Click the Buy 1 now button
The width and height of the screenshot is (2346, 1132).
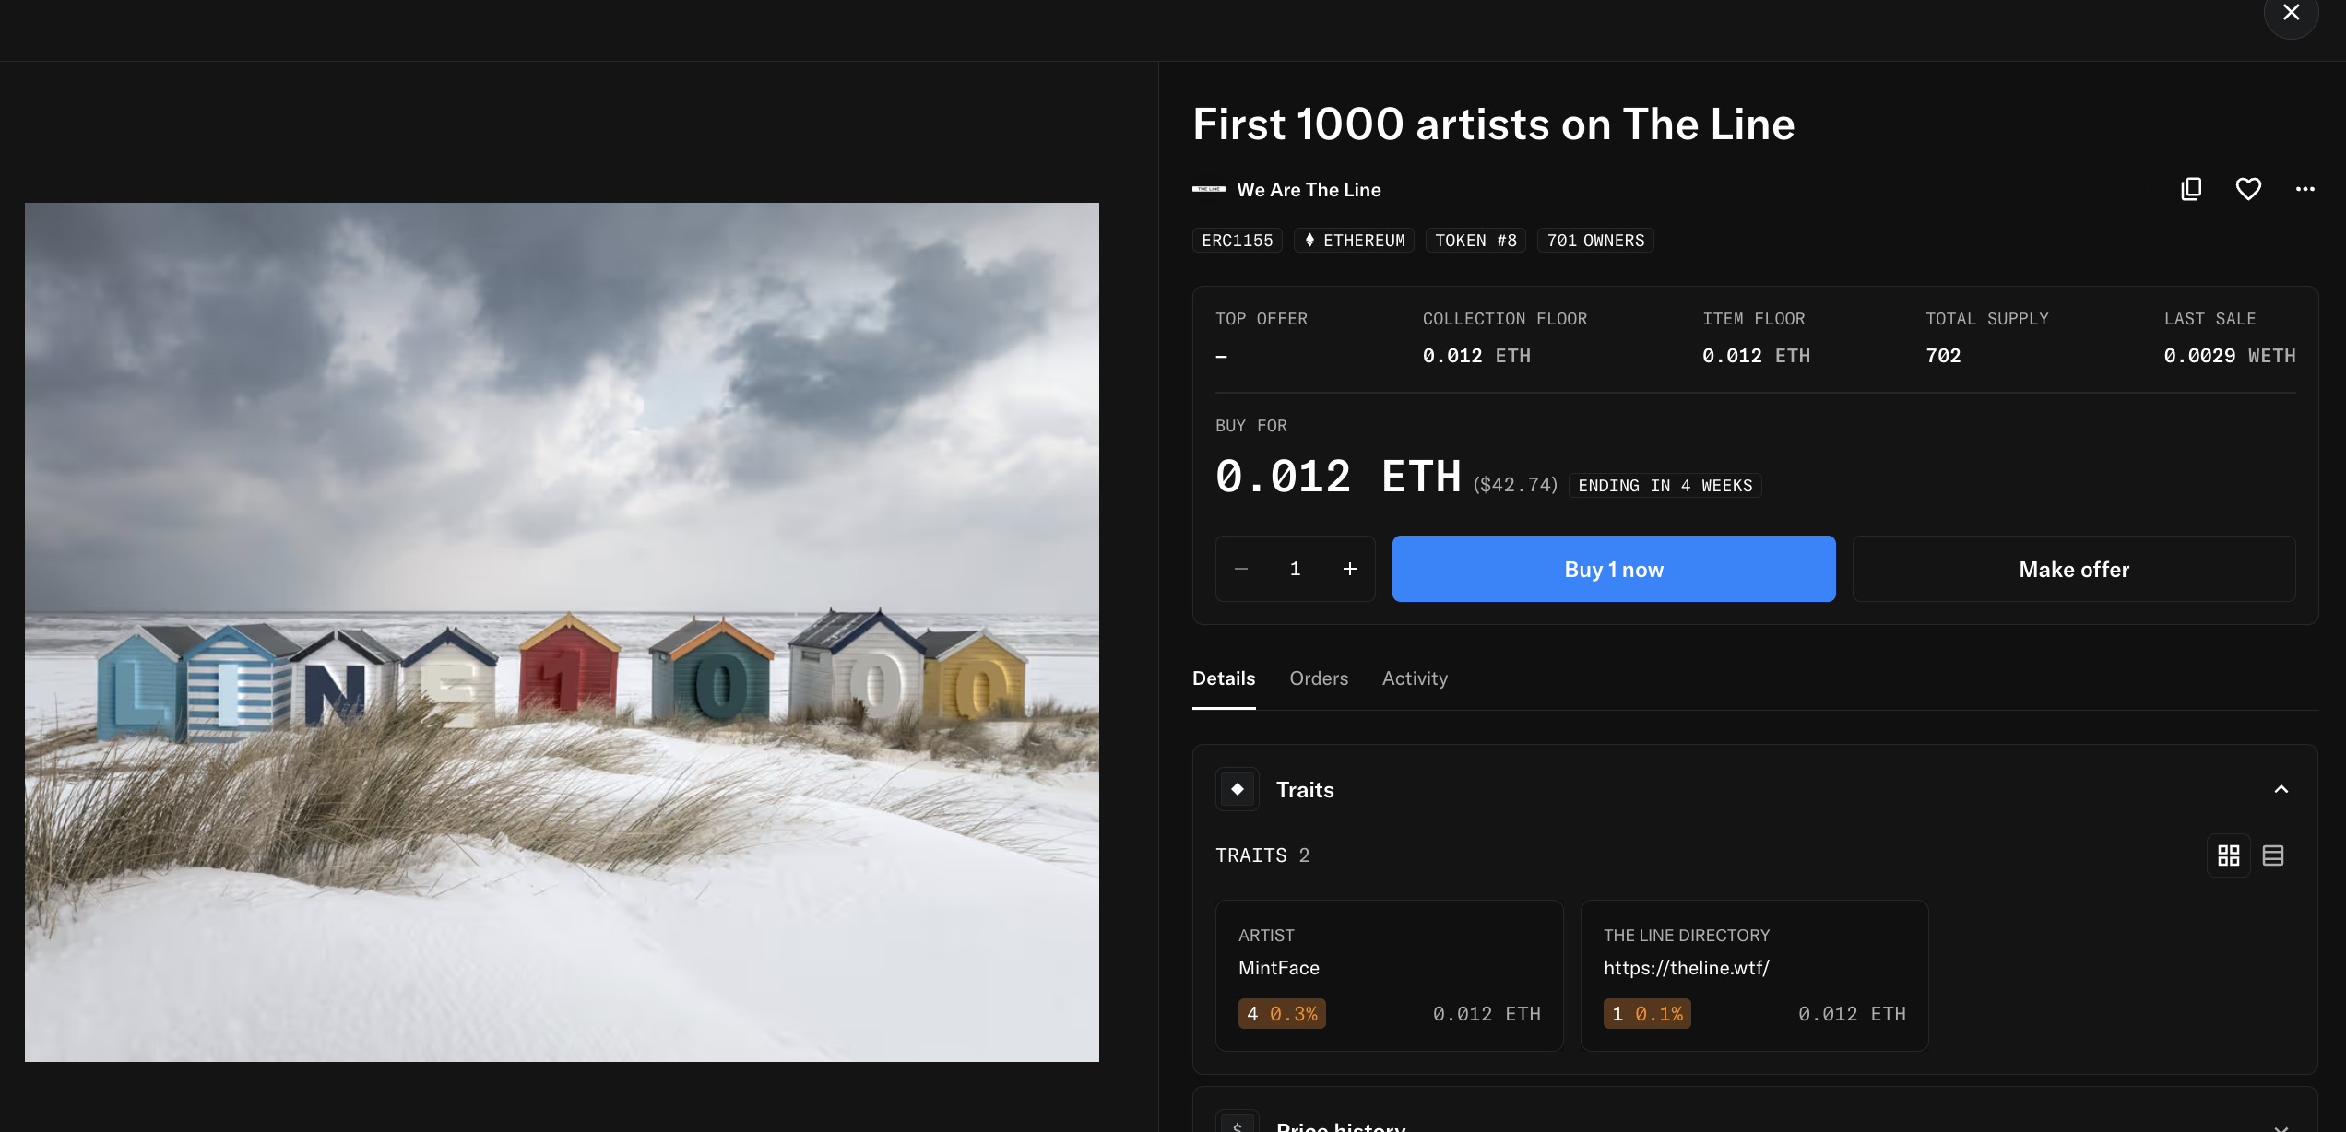click(1614, 569)
